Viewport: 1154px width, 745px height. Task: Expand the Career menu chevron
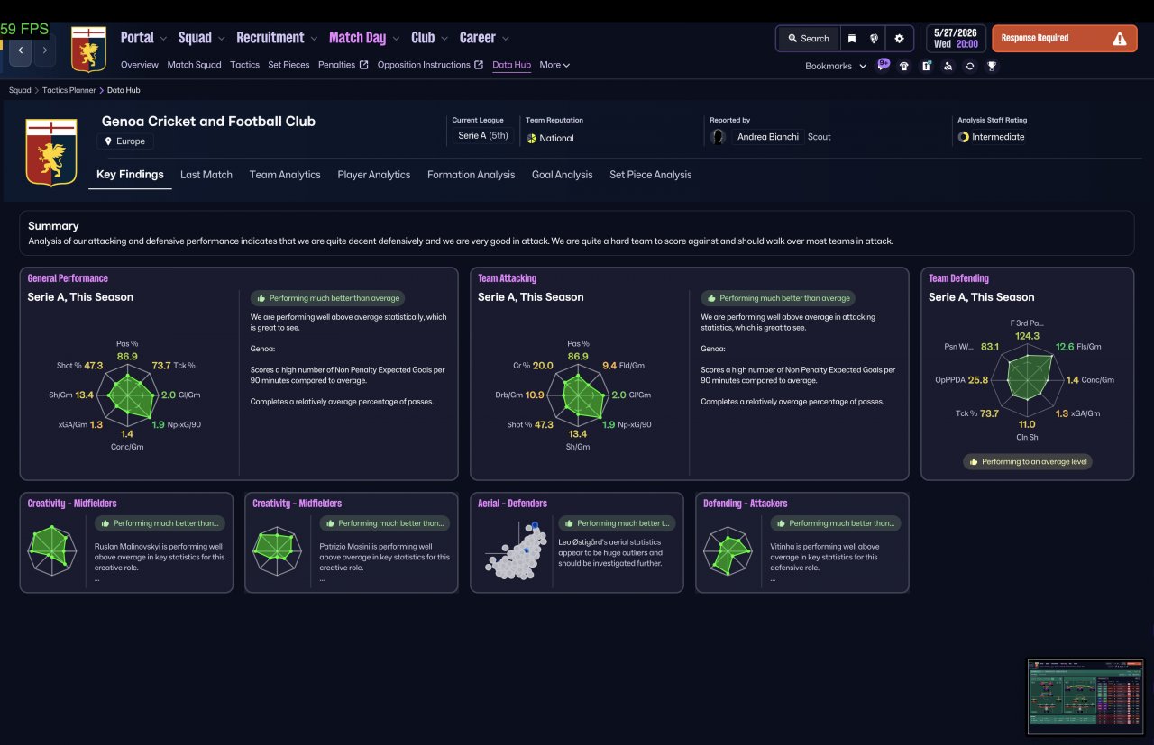click(x=506, y=39)
